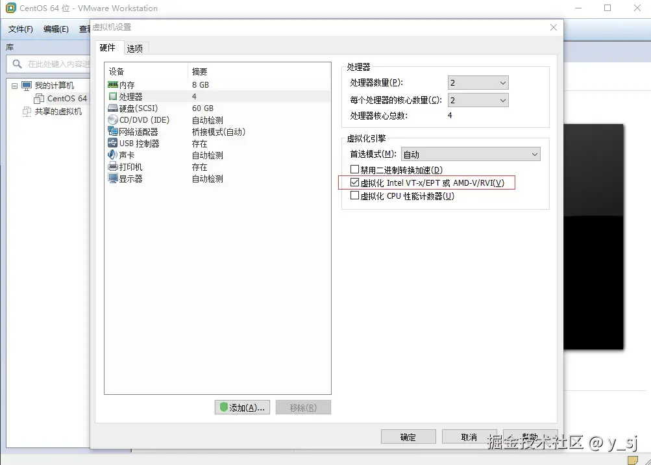Click 取消 to cancel dialog

tap(469, 436)
